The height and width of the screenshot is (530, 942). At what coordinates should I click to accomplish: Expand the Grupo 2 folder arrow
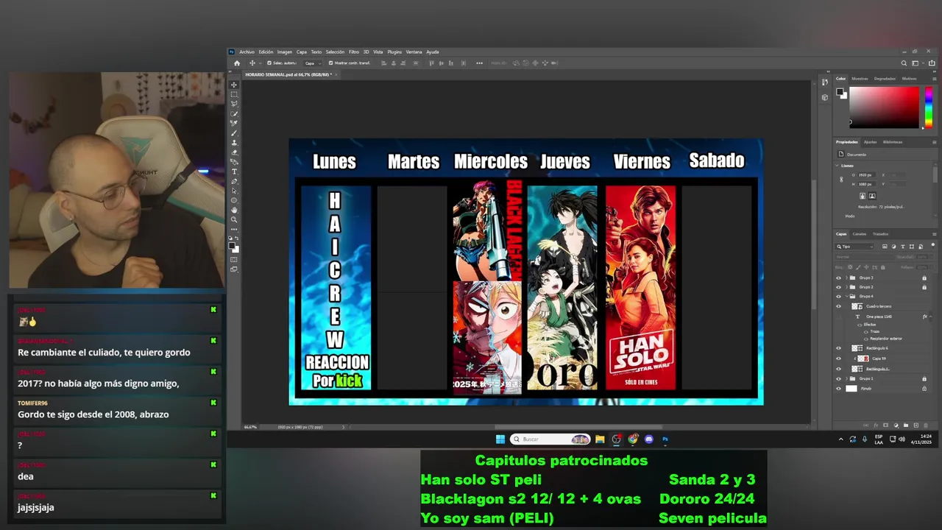click(x=846, y=287)
